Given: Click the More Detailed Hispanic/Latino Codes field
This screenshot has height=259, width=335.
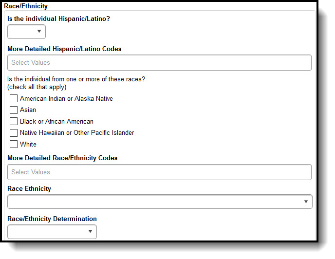Looking at the screenshot, I should [159, 63].
